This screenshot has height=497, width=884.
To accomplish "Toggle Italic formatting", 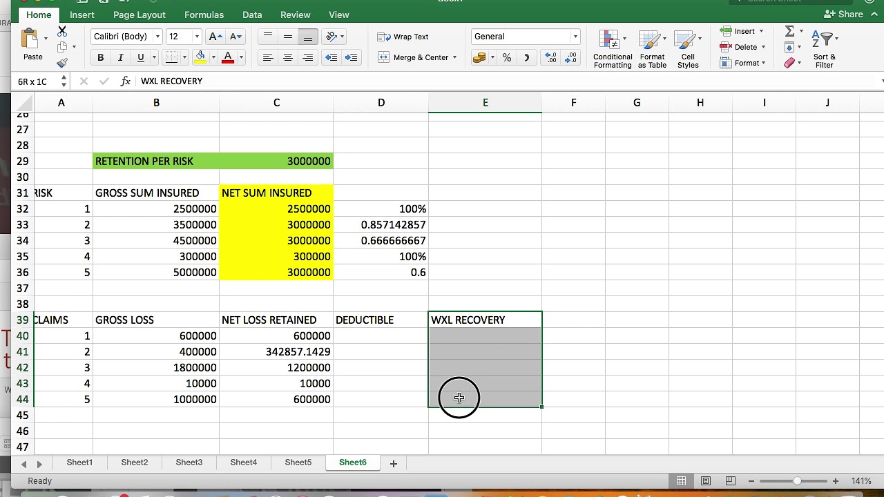I will 120,57.
